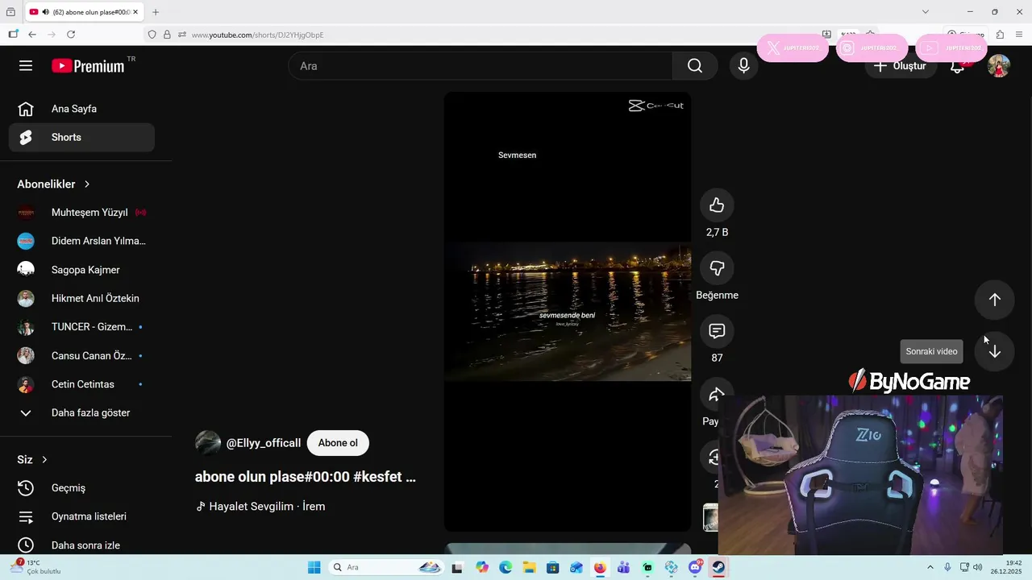Switch to the YouTube browser tab

point(84,12)
